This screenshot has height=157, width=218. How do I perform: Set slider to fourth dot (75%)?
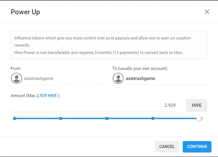coord(153,118)
